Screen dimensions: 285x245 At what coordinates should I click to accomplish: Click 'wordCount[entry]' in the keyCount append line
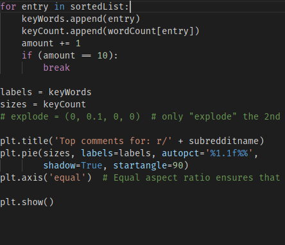[x=151, y=32]
